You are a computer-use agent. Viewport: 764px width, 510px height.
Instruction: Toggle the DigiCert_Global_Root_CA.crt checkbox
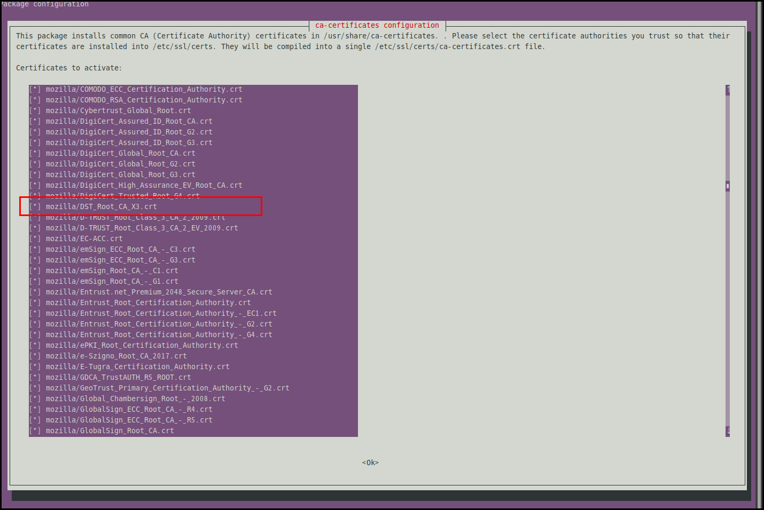[35, 153]
